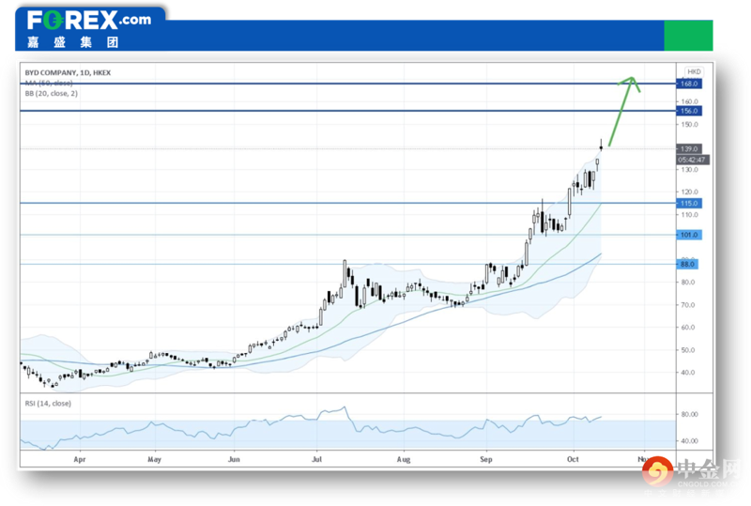Click the RSI 80.00 scale value
The height and width of the screenshot is (506, 751).
coord(690,415)
